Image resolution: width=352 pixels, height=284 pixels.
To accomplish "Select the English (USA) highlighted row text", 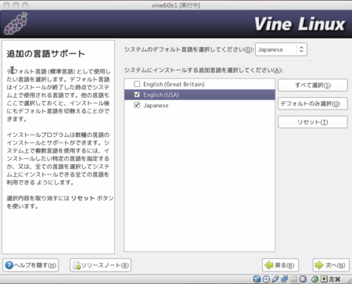I will click(161, 95).
